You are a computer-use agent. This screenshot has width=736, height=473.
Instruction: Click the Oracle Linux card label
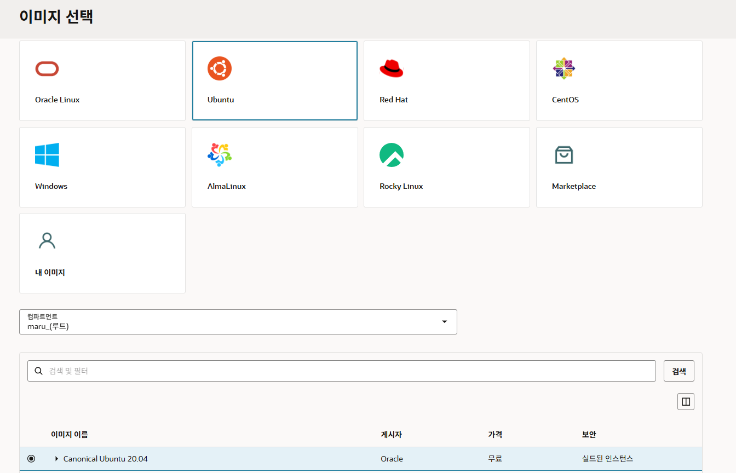[58, 100]
